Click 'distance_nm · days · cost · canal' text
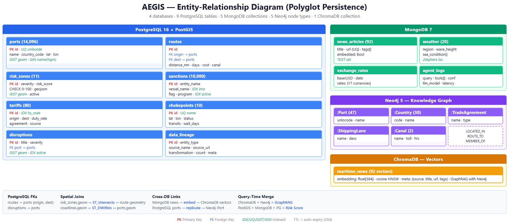This screenshot has width=512, height=224. click(x=194, y=65)
